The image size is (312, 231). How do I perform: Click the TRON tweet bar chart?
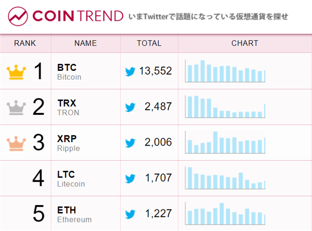(225, 106)
